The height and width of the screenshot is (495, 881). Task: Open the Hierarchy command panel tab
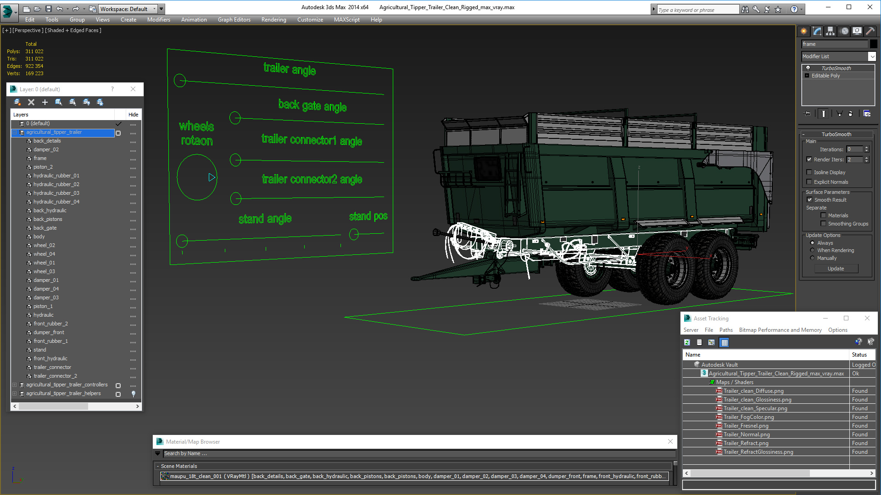pyautogui.click(x=831, y=31)
